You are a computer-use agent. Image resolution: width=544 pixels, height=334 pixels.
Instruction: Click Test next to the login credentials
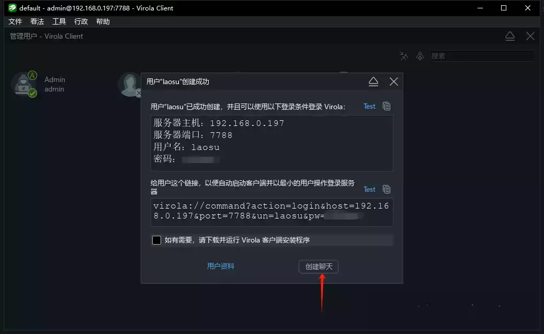[369, 106]
